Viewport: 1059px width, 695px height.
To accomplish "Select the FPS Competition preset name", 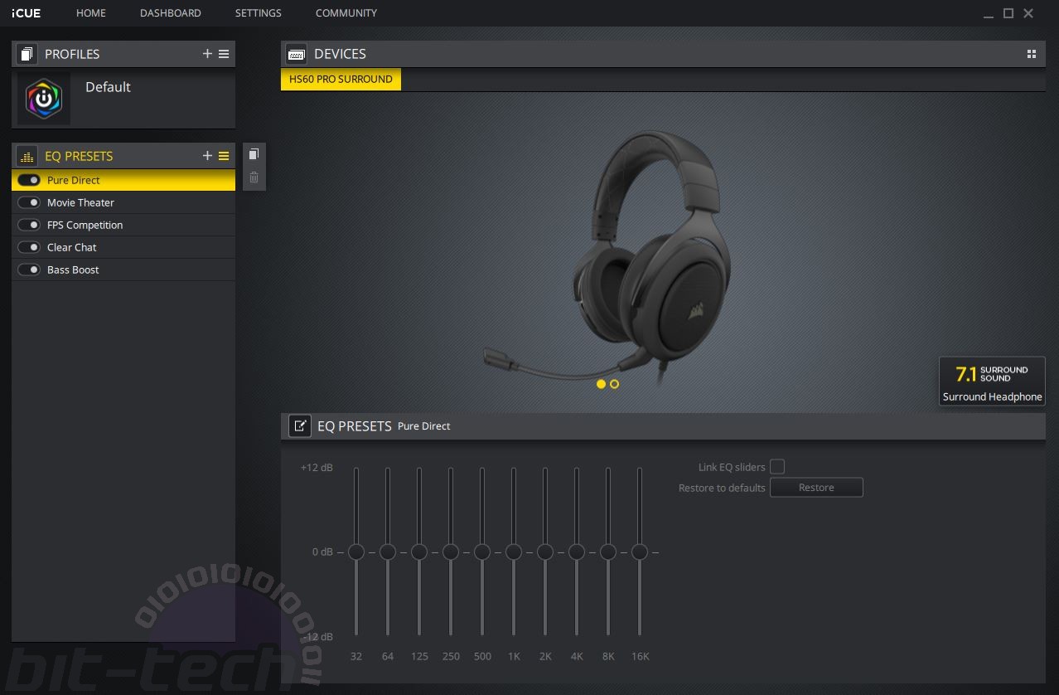I will point(85,225).
